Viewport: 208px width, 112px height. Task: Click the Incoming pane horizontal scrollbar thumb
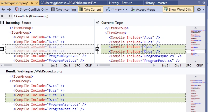[x=8, y=65]
